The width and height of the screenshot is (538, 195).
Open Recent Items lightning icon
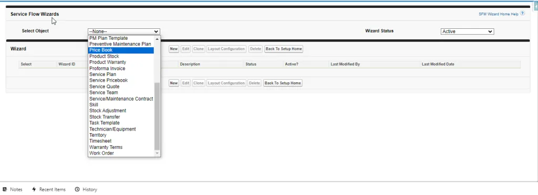[x=34, y=189]
